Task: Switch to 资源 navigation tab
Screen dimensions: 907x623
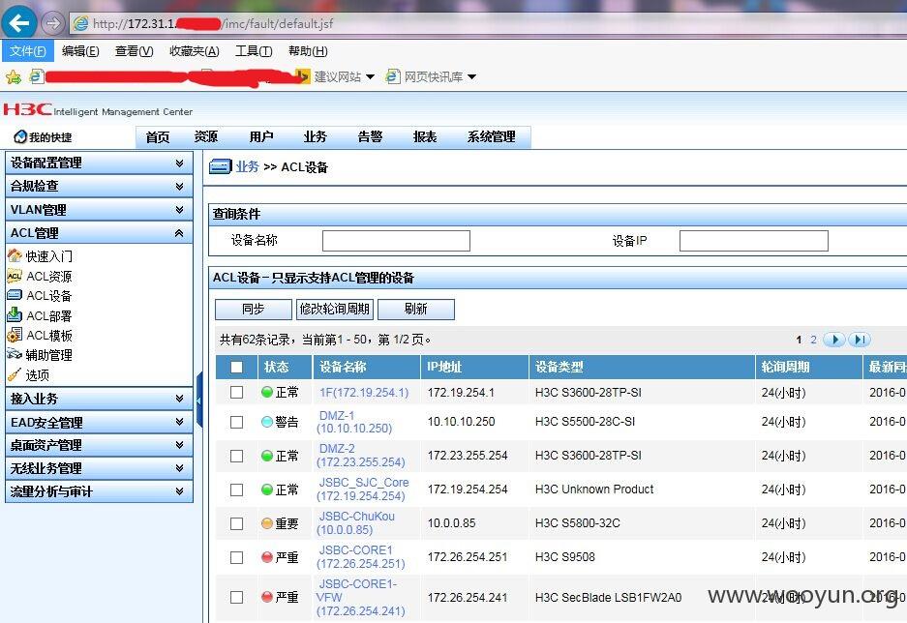Action: 206,136
